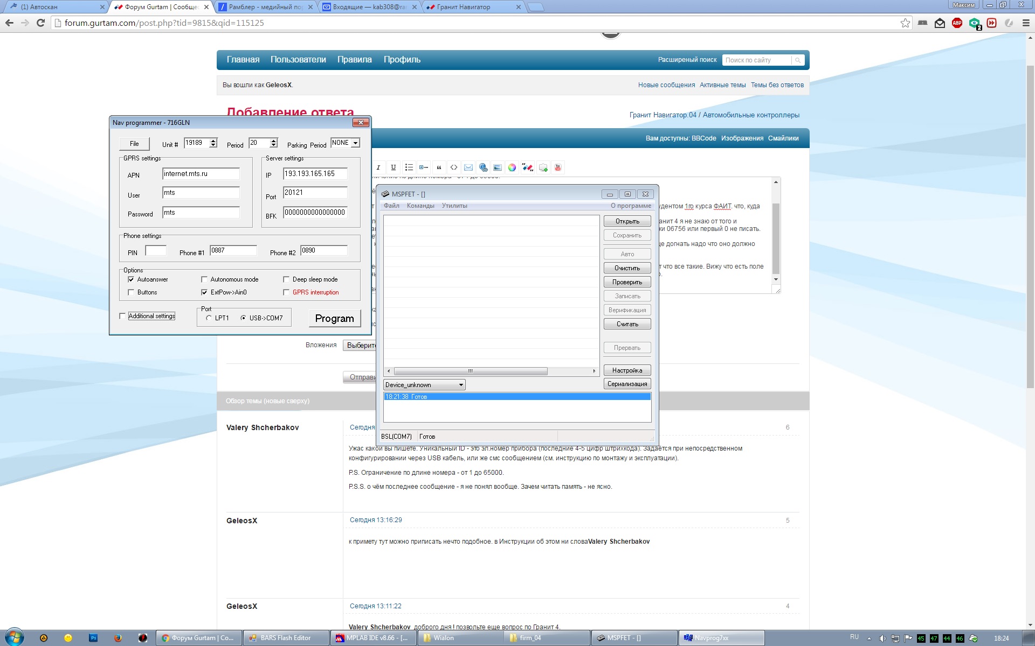Disable the Autoanswer checkbox
Image resolution: width=1035 pixels, height=646 pixels.
coord(131,279)
